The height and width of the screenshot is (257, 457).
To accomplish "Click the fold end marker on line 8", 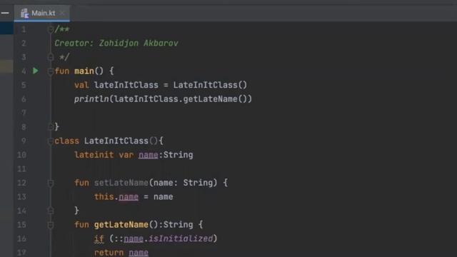I will (x=51, y=127).
